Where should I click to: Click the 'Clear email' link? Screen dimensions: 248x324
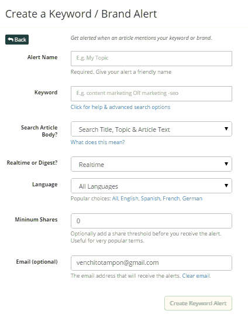[x=196, y=275]
